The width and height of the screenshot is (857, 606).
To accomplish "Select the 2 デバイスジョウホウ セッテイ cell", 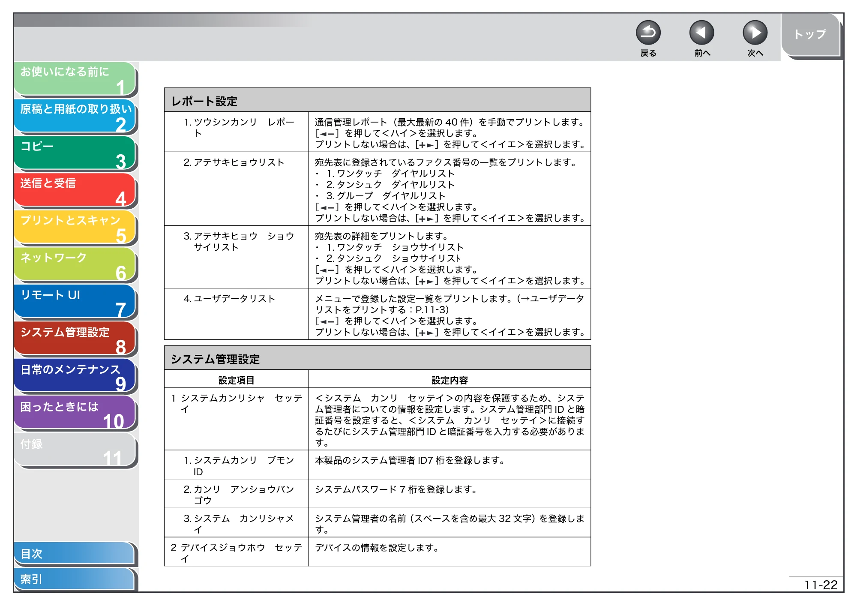I will click(x=237, y=552).
